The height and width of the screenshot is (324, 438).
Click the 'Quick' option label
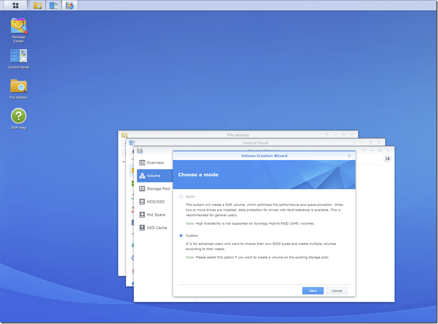[x=190, y=196]
